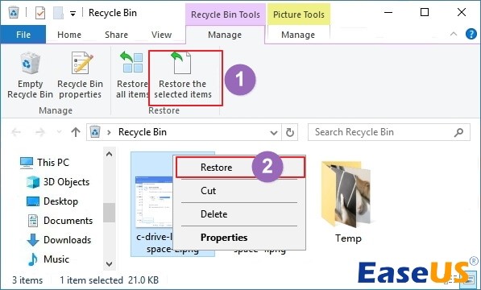Open Customize Quick Access Toolbar dropdown
This screenshot has height=290, width=481.
73,14
